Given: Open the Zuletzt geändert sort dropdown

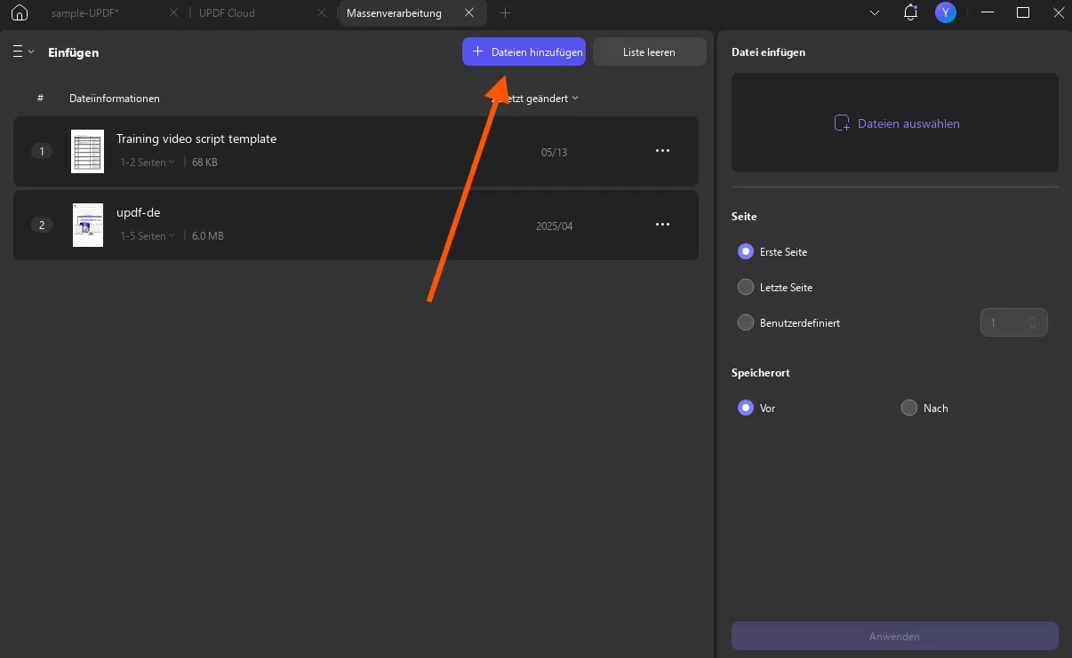Looking at the screenshot, I should (x=535, y=99).
